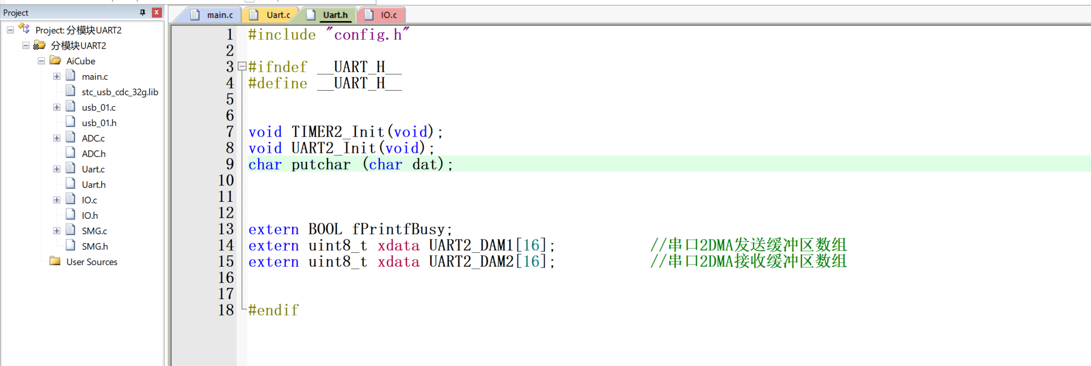Place cursor on the #include "config.h" line
The image size is (1091, 366).
[x=329, y=34]
